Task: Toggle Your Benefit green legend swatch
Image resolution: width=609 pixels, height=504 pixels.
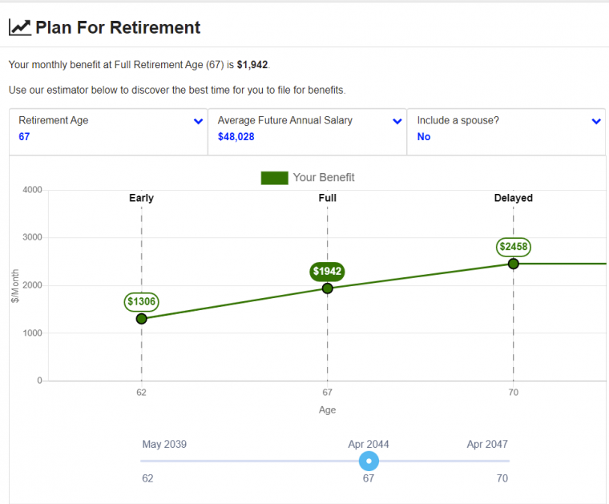Action: pos(274,178)
